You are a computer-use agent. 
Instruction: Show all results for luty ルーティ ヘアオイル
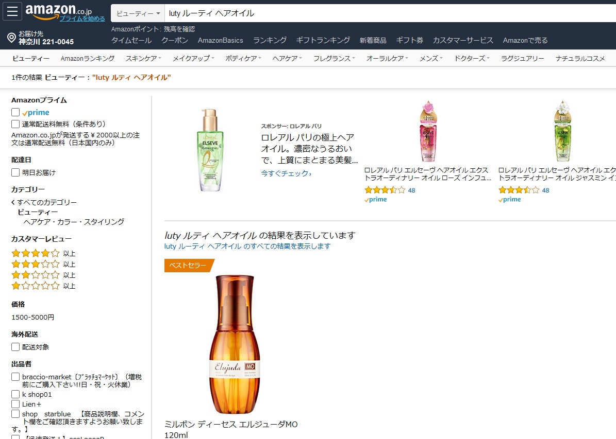click(247, 247)
